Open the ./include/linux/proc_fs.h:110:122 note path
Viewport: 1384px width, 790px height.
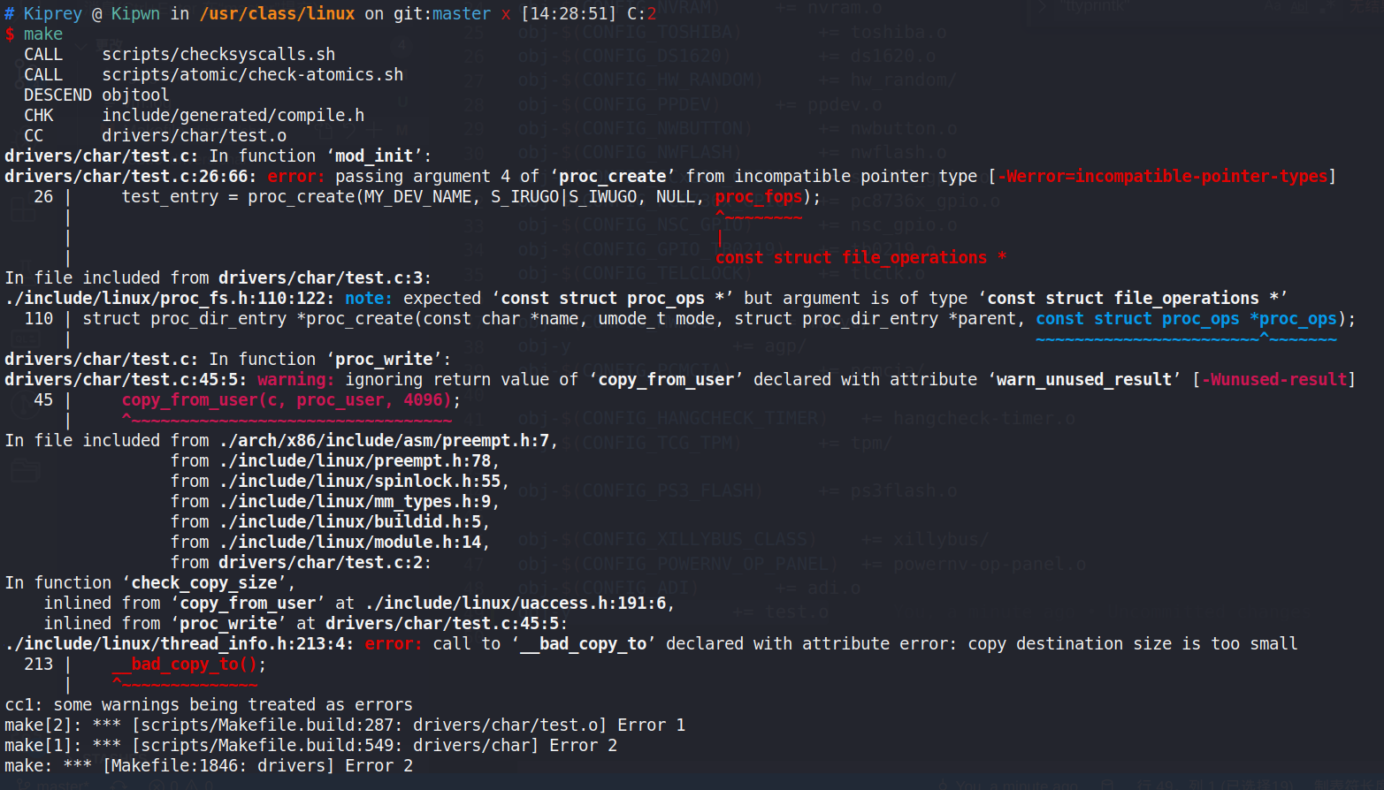pos(169,299)
